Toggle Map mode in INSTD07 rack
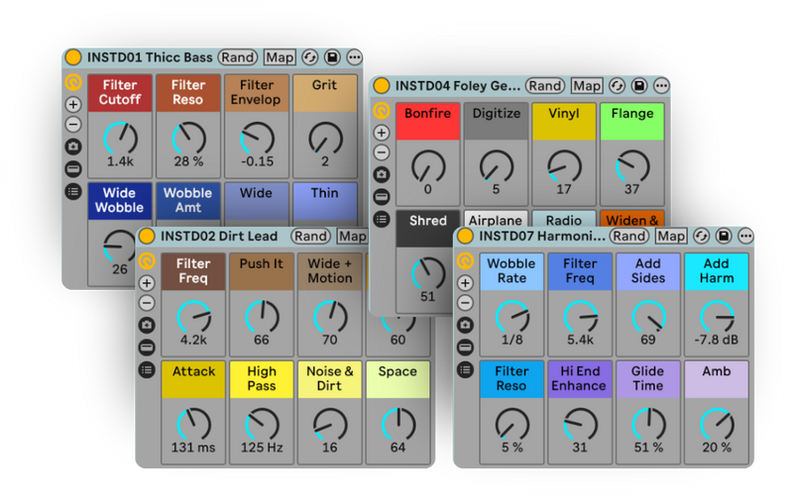 671,236
